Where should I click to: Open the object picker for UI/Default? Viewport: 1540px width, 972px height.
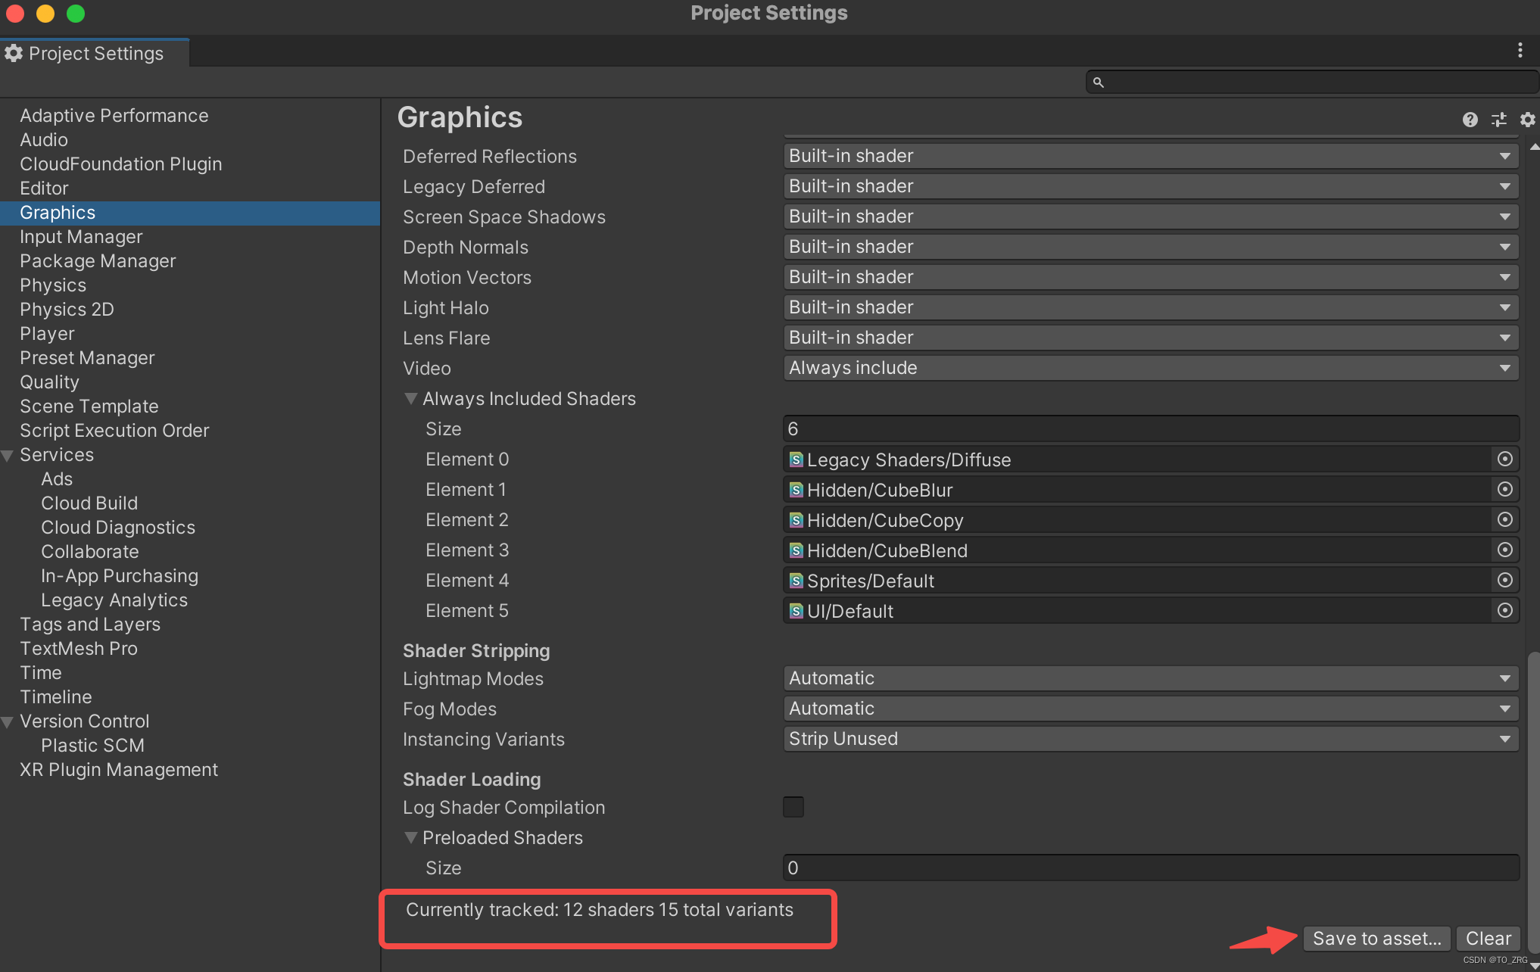[x=1504, y=611]
